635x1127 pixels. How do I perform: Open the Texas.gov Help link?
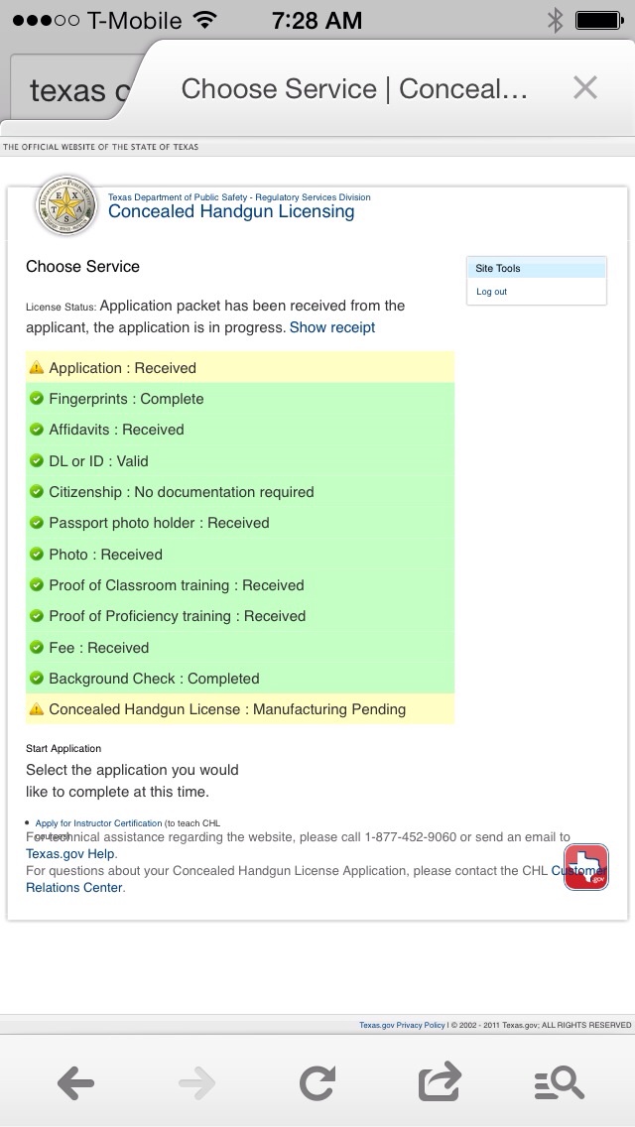coord(70,853)
